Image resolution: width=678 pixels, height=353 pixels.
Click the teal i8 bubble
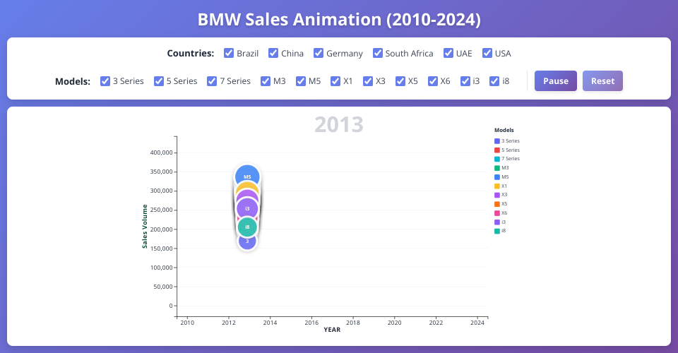[x=247, y=227]
